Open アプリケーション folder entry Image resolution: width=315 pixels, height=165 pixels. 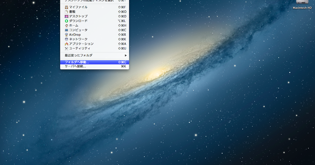point(94,44)
